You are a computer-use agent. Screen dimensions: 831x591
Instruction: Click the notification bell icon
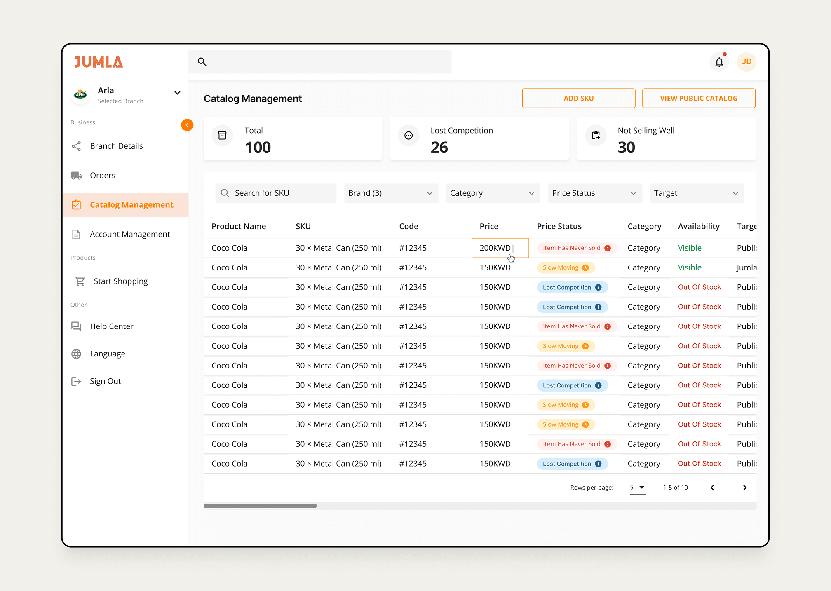pyautogui.click(x=719, y=62)
